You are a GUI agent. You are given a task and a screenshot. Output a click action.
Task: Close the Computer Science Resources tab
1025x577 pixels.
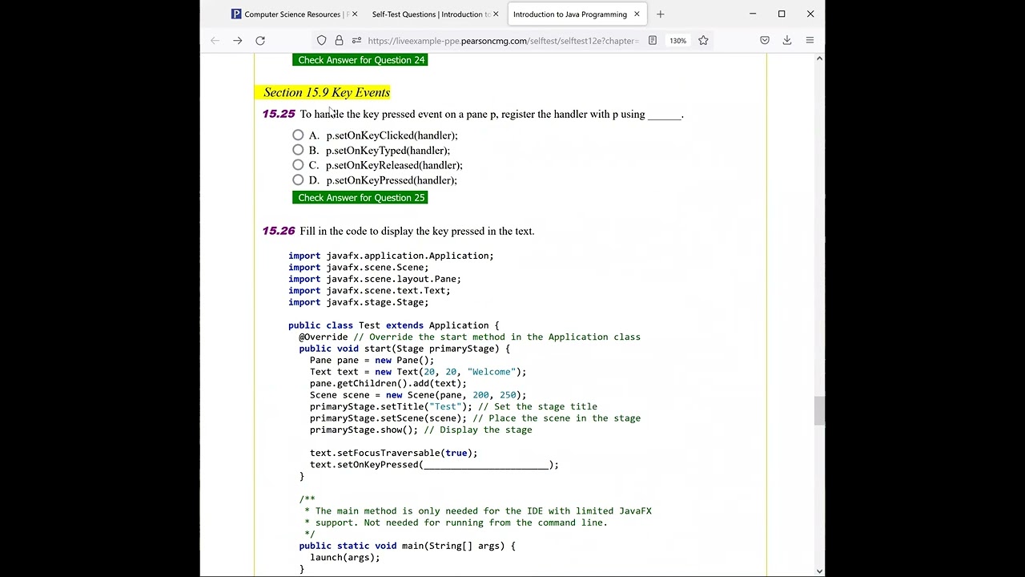pos(355,14)
